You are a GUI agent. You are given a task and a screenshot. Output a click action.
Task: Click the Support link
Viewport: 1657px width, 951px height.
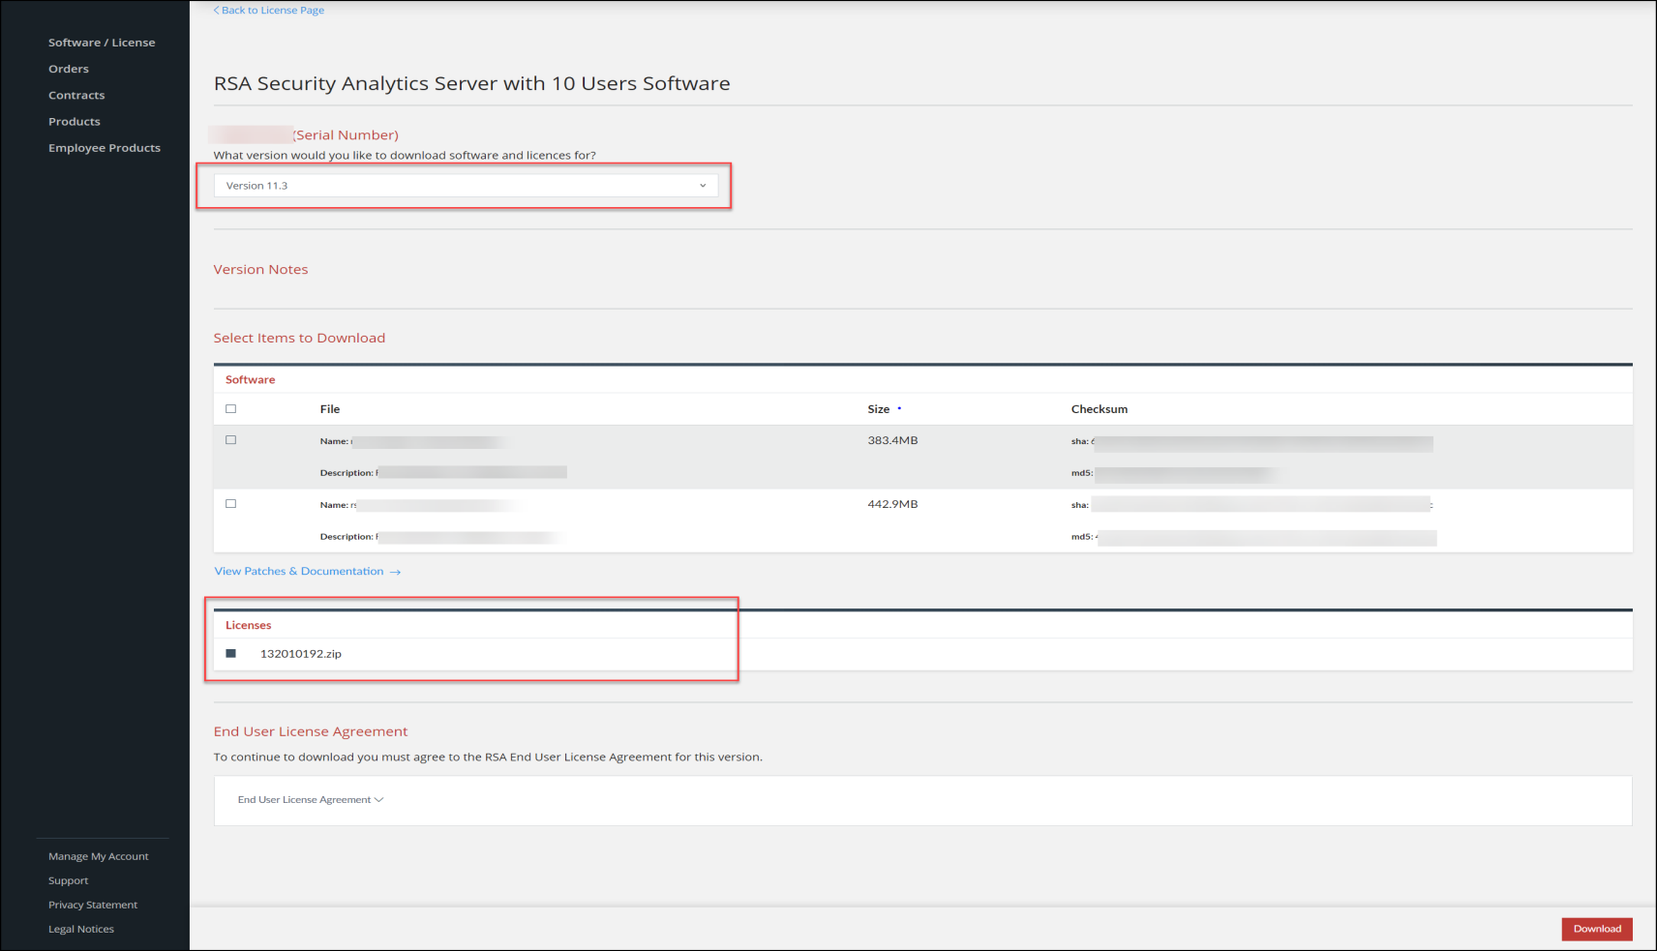tap(68, 880)
